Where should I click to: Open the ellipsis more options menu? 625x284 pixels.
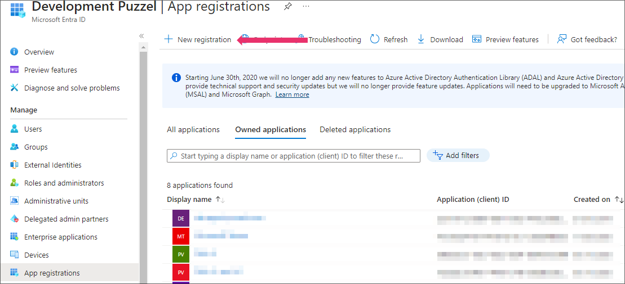pyautogui.click(x=305, y=6)
